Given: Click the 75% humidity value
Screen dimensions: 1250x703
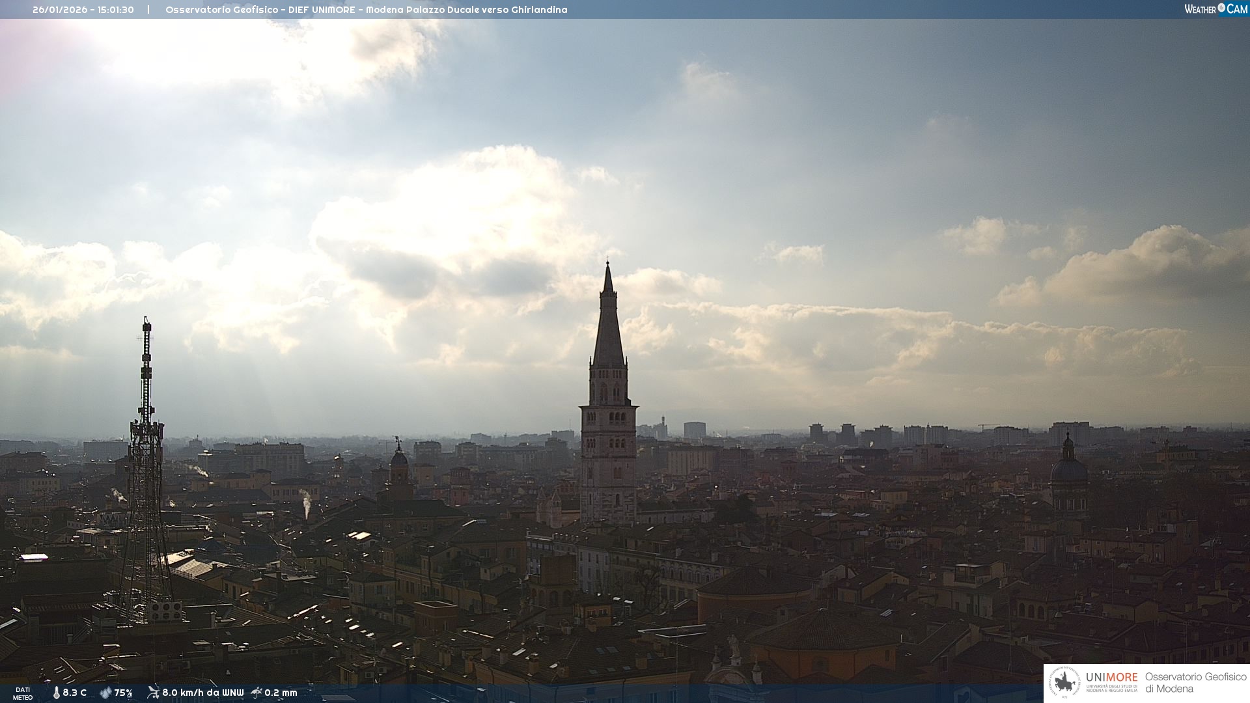Looking at the screenshot, I should coord(124,693).
